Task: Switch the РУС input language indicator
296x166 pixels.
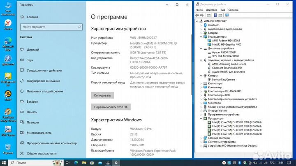Action: click(272, 163)
